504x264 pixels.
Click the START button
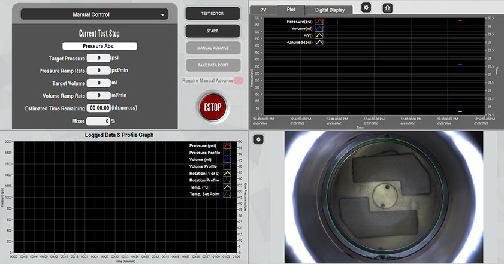[213, 31]
